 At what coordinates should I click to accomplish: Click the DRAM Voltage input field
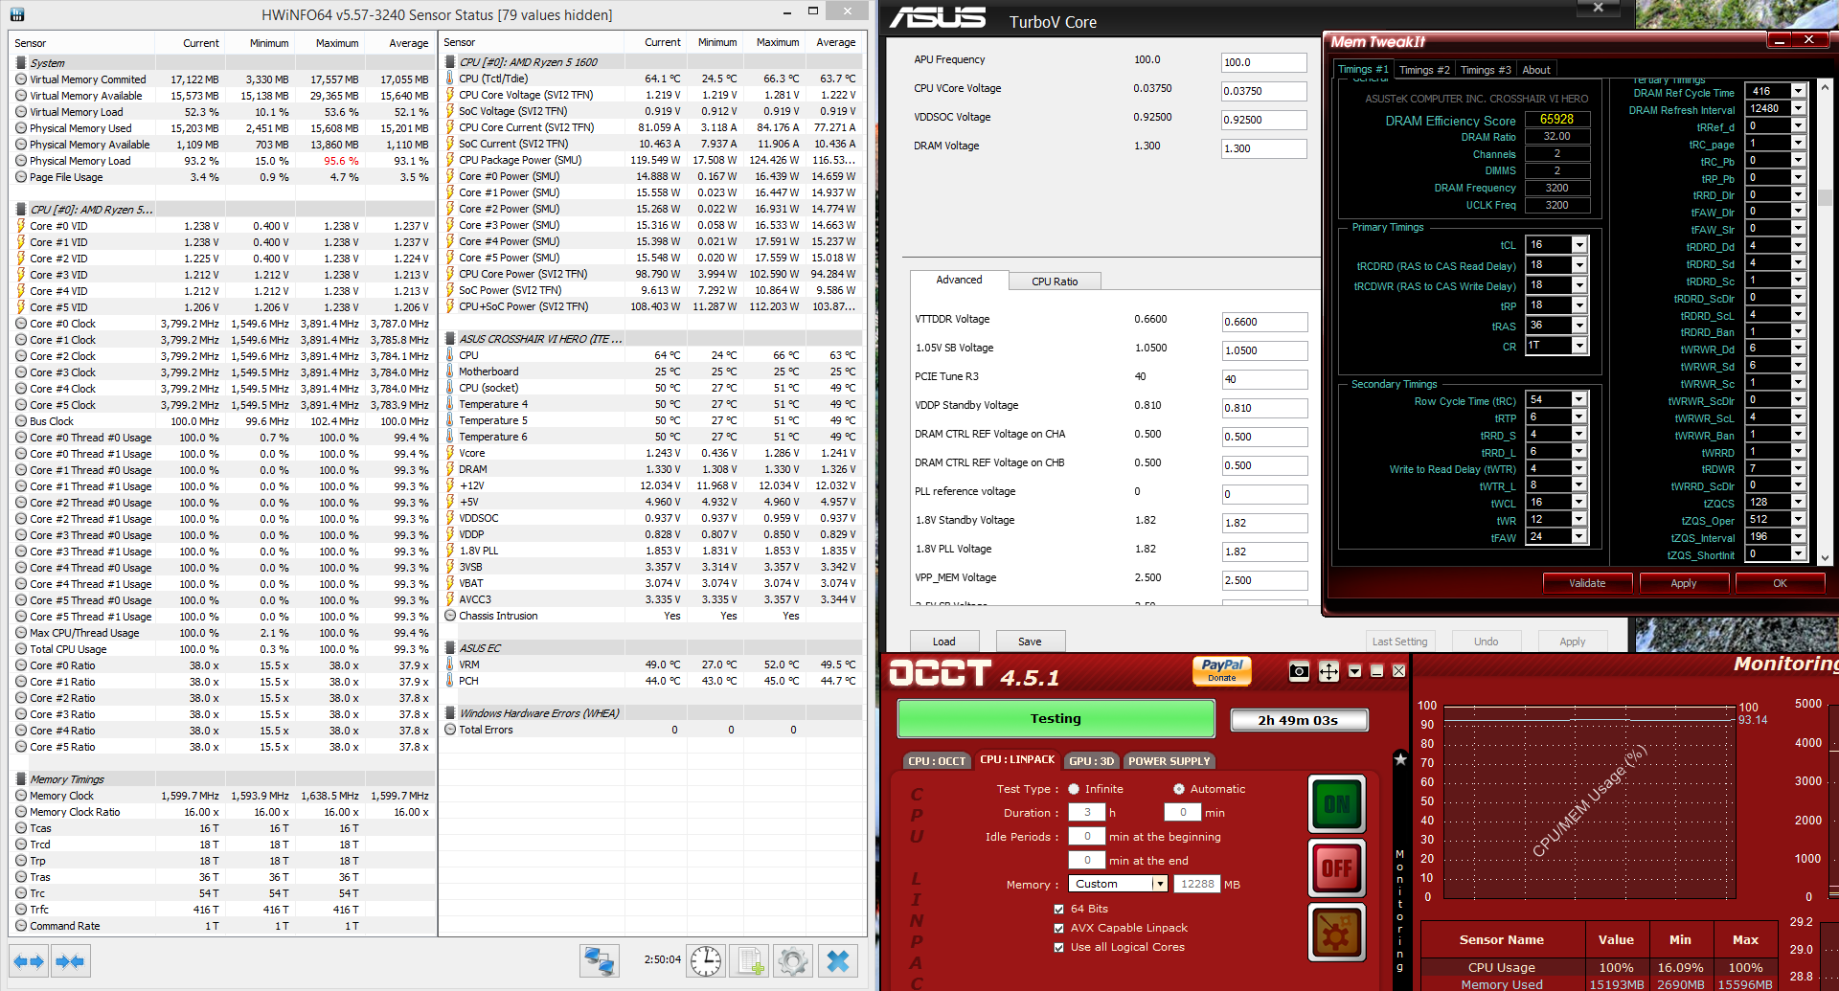pos(1264,148)
